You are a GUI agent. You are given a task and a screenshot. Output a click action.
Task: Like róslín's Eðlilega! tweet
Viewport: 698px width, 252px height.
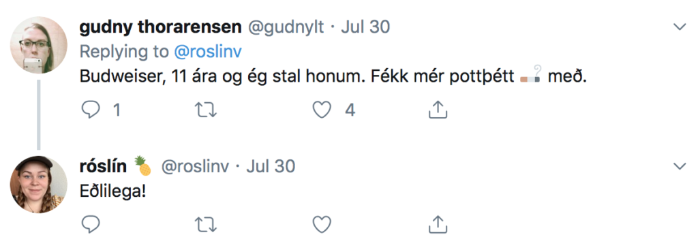pyautogui.click(x=322, y=225)
